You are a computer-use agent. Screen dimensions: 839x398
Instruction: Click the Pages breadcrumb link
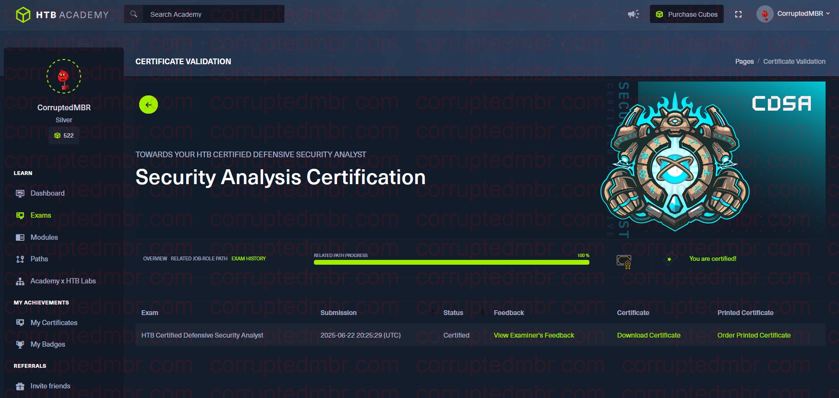(x=744, y=61)
